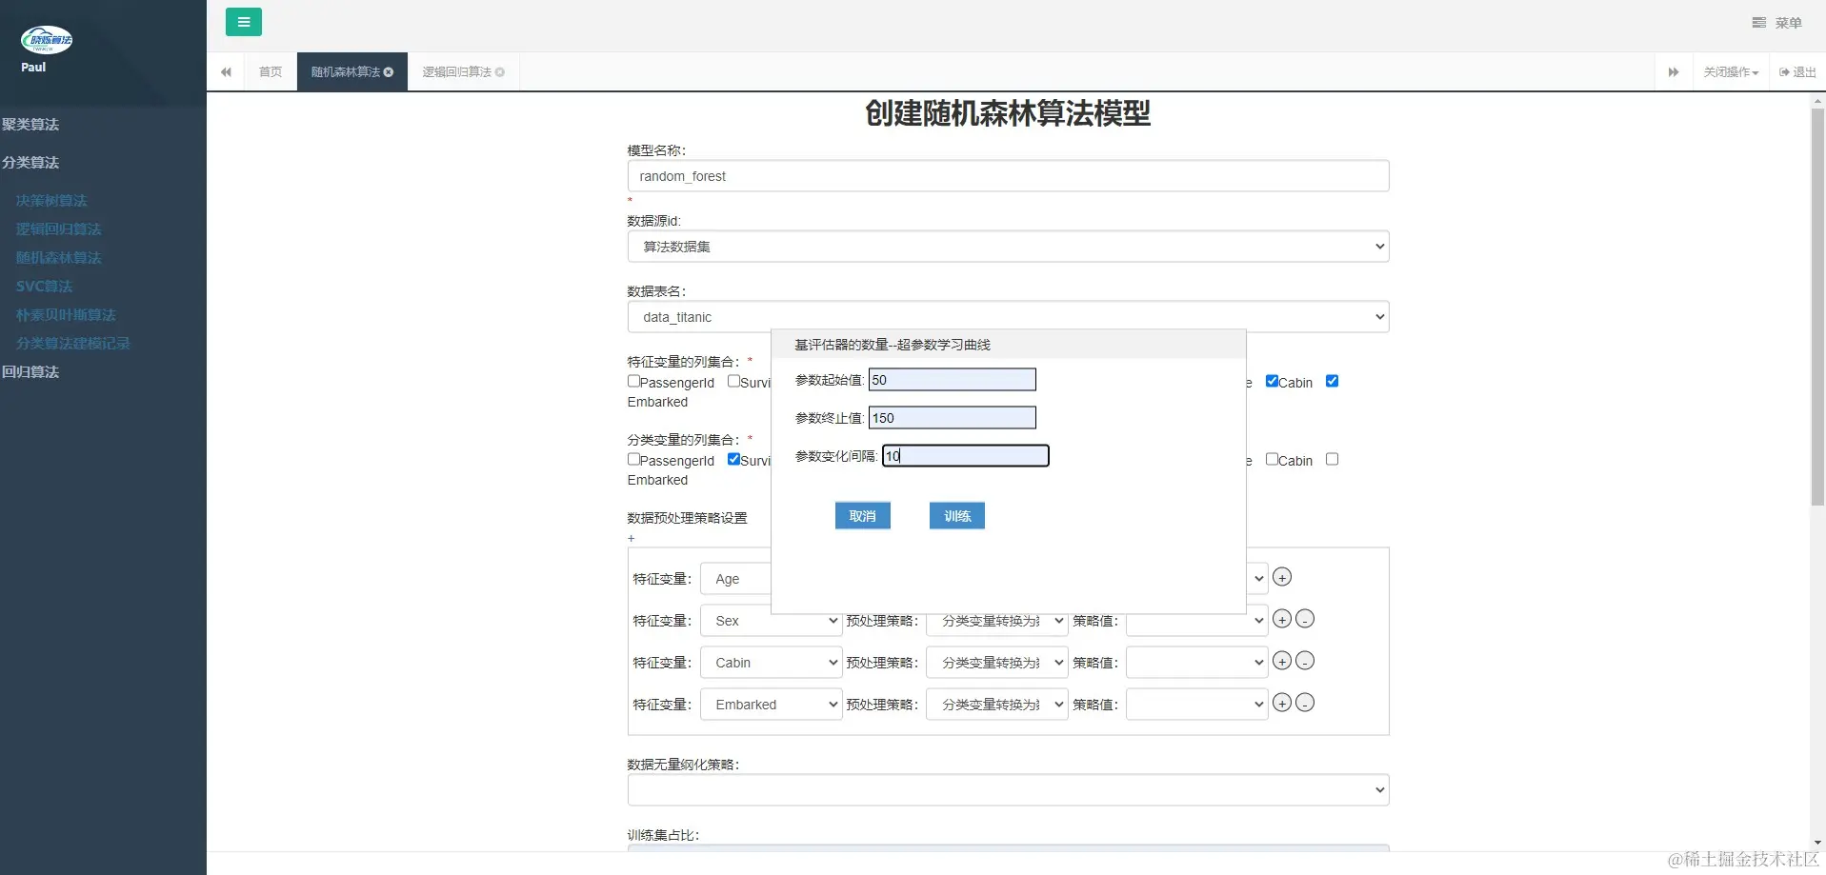Switch to the 首页 tab

tap(271, 72)
